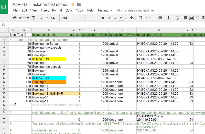205x134 pixels.
Task: Open the text colour picker
Action: 121,18
